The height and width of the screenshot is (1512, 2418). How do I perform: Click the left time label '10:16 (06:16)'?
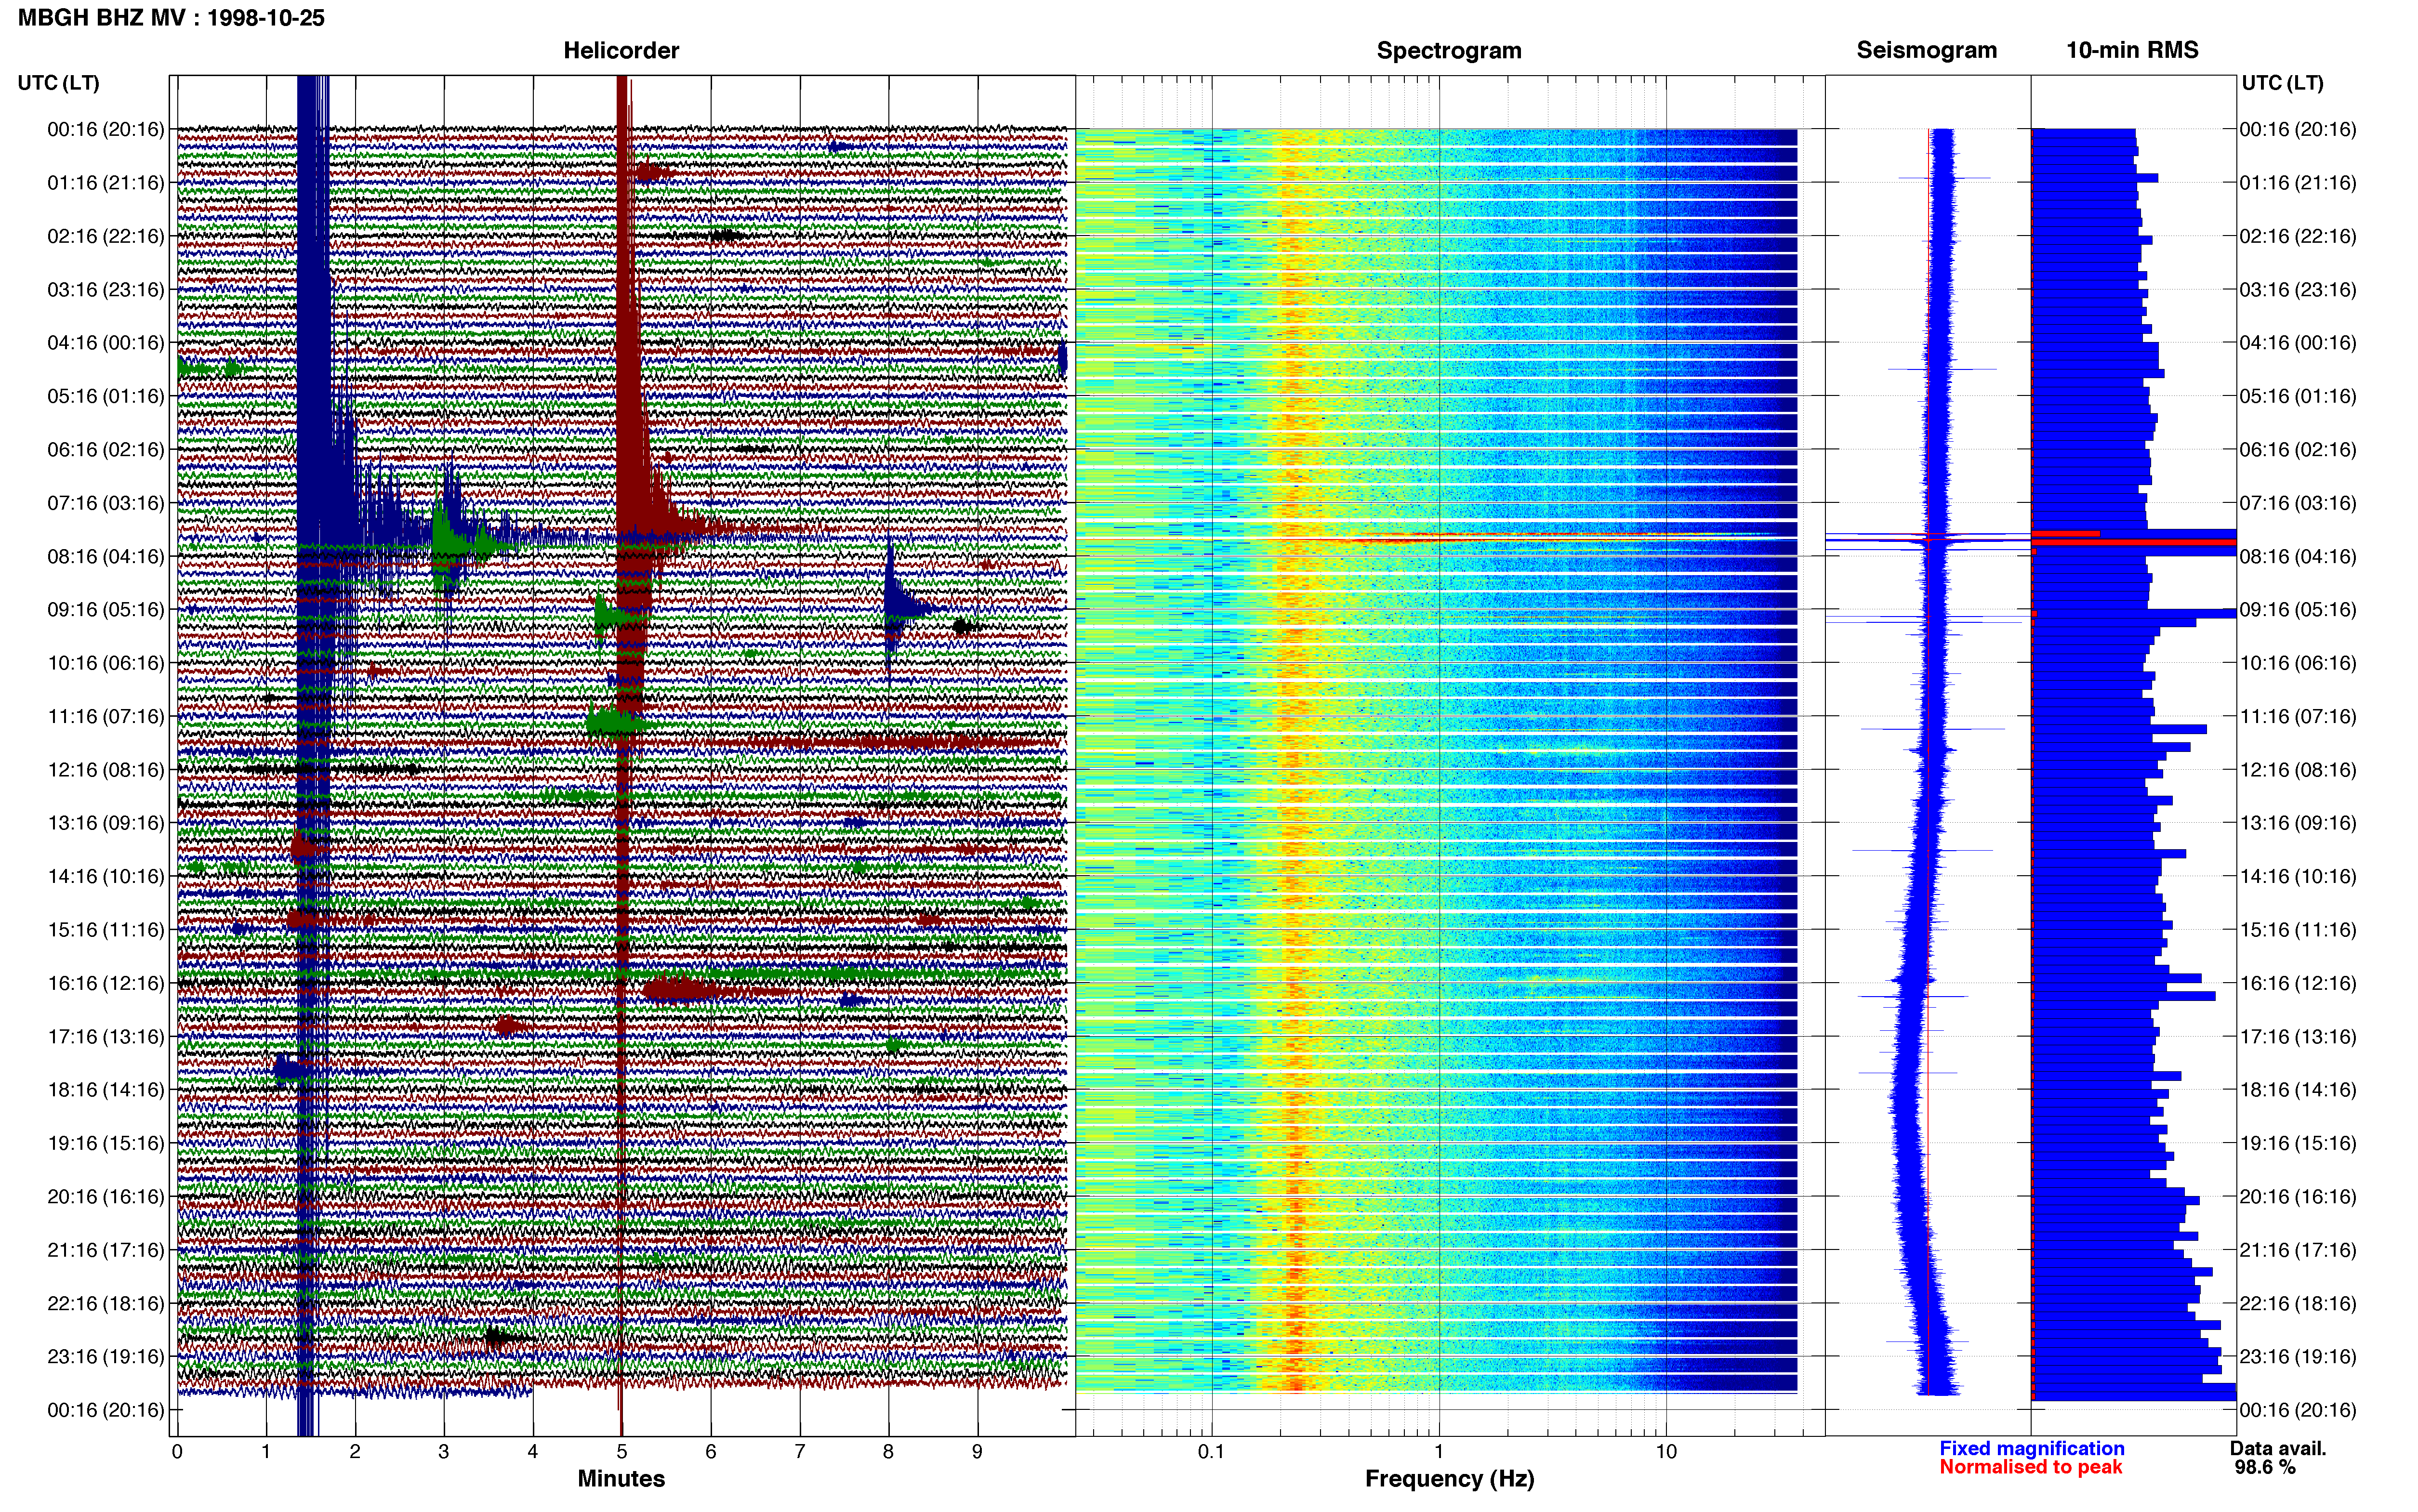click(105, 663)
